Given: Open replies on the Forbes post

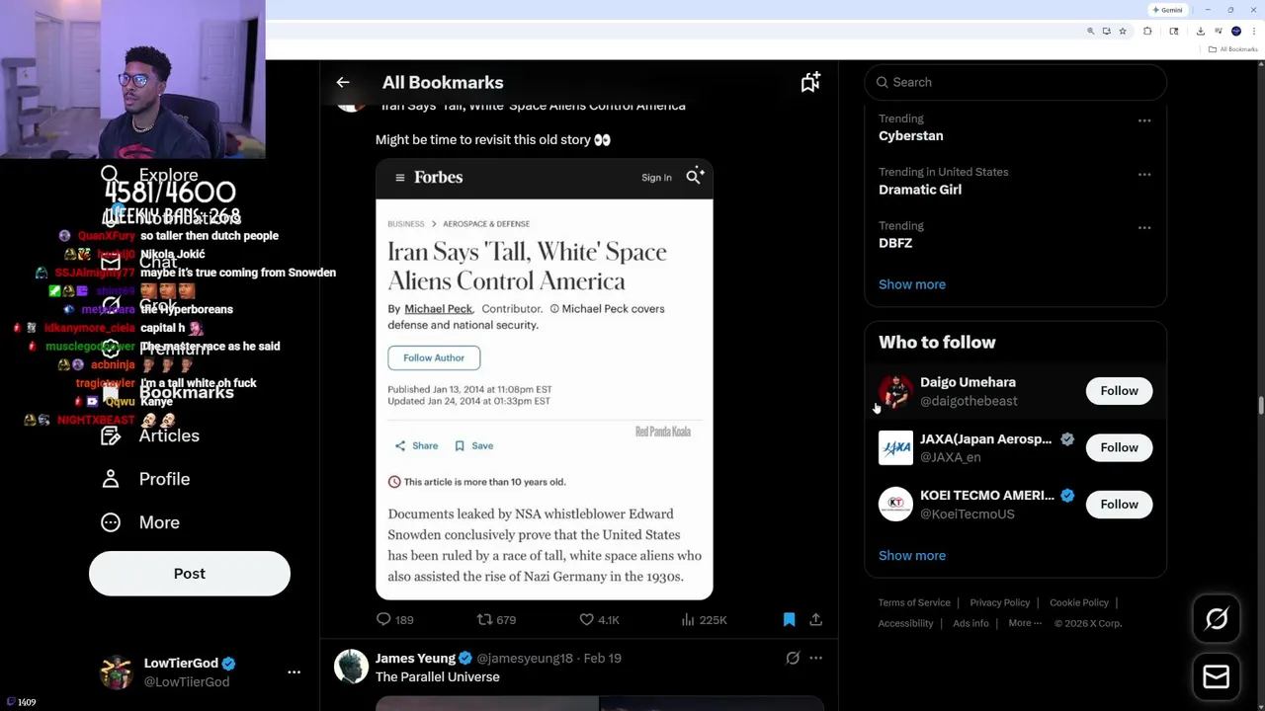Looking at the screenshot, I should pos(384,619).
